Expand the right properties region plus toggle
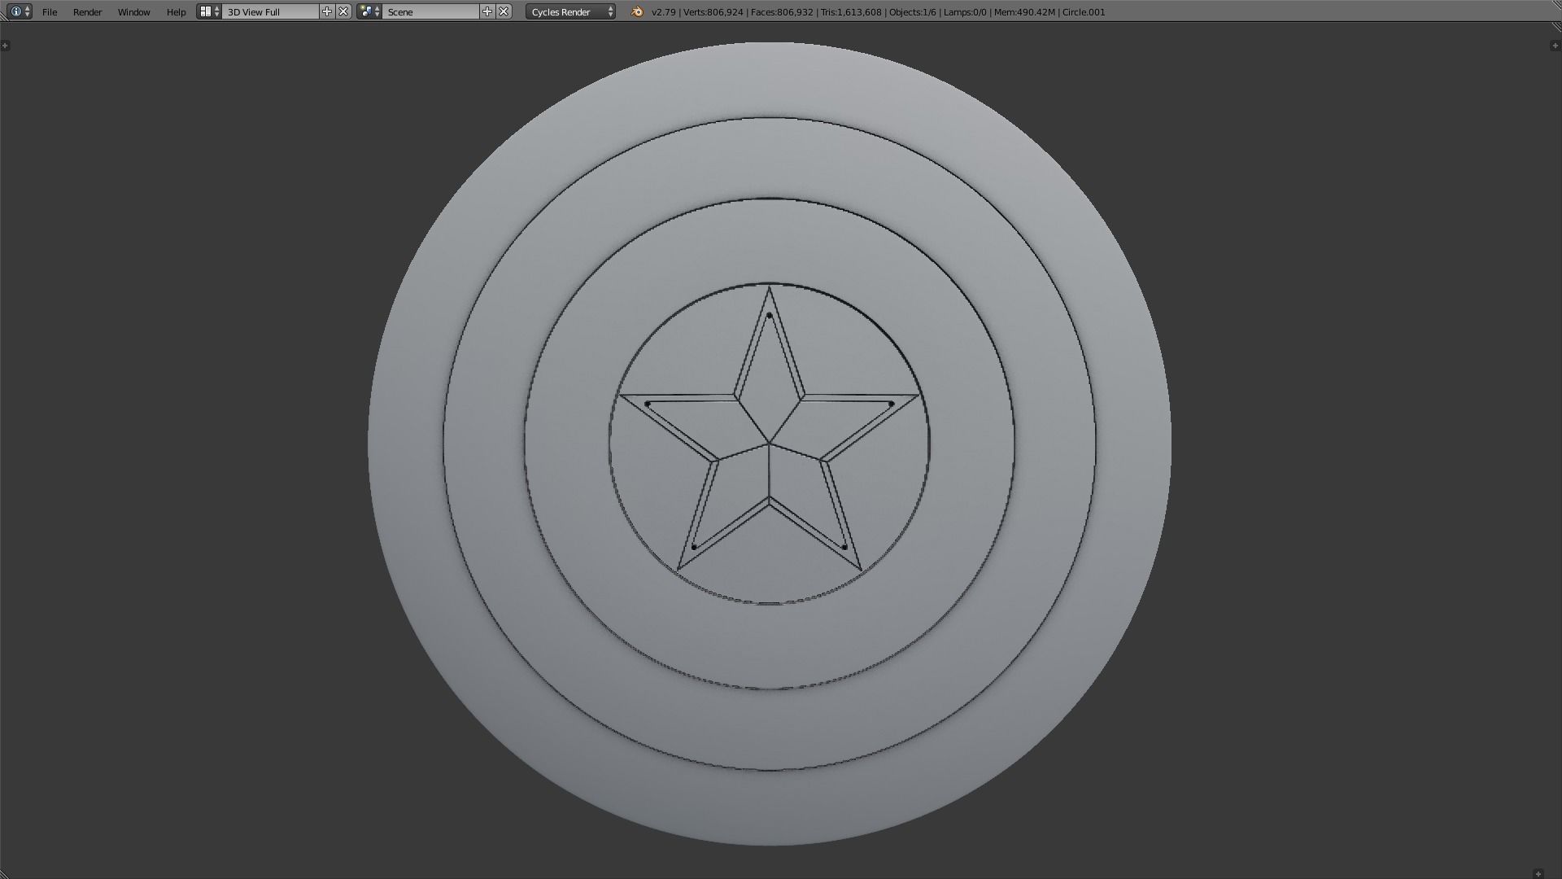The width and height of the screenshot is (1562, 879). [1555, 46]
